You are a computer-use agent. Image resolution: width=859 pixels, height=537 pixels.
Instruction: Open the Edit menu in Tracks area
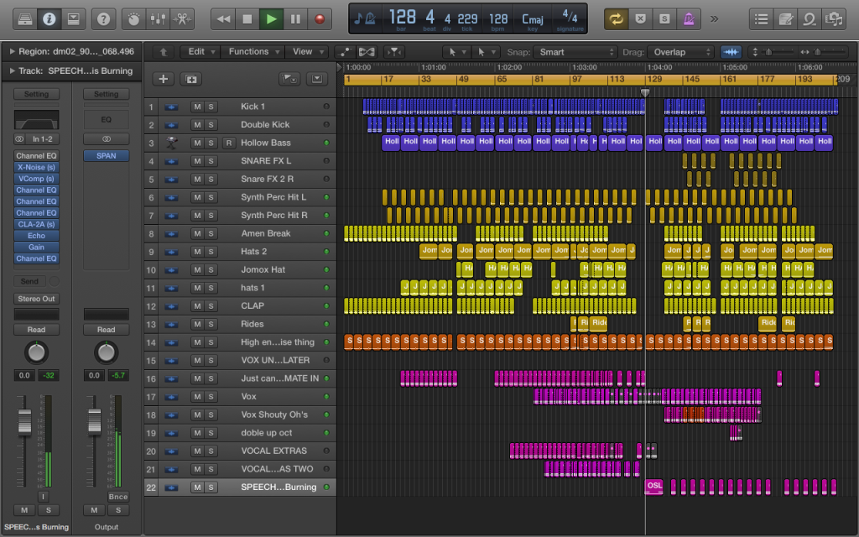pyautogui.click(x=196, y=52)
